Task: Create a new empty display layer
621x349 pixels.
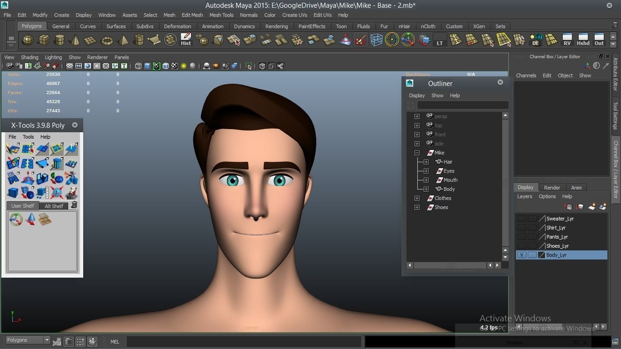Action: tap(592, 207)
